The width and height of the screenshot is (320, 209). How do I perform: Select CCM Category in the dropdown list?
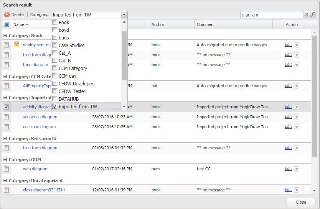tap(73, 69)
